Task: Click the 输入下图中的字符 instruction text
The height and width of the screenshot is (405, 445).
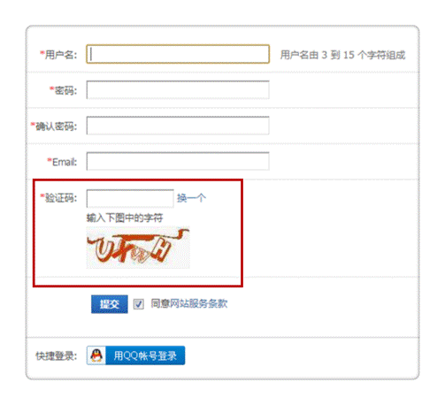Action: [125, 218]
